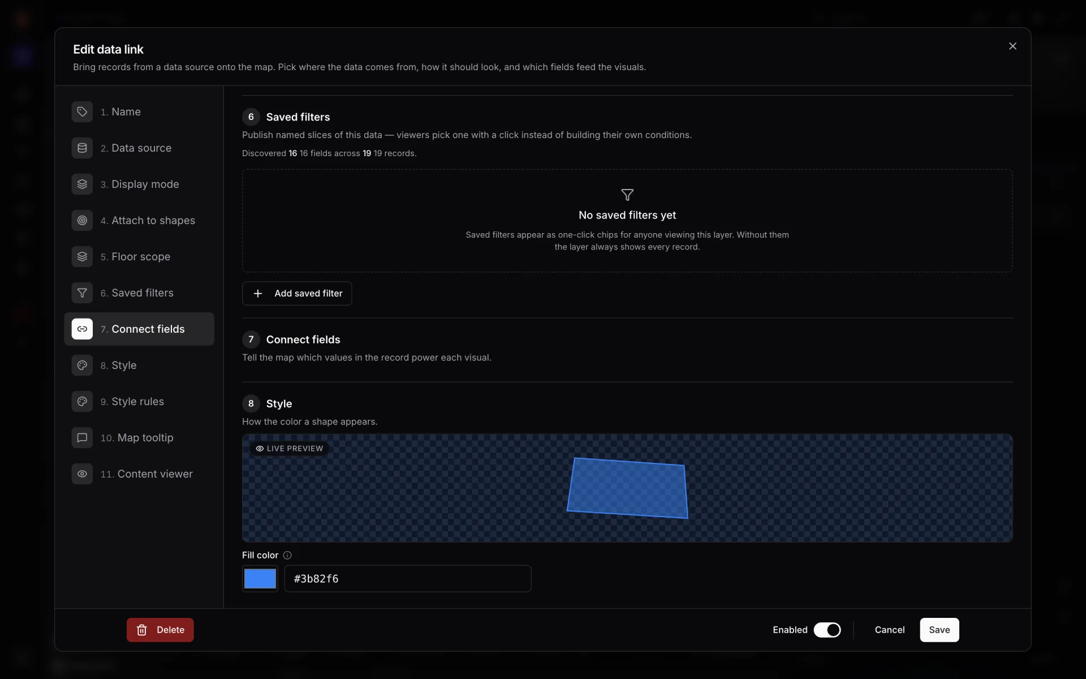The image size is (1086, 679).
Task: Click the palette icon beside Style rules
Action: tap(82, 401)
